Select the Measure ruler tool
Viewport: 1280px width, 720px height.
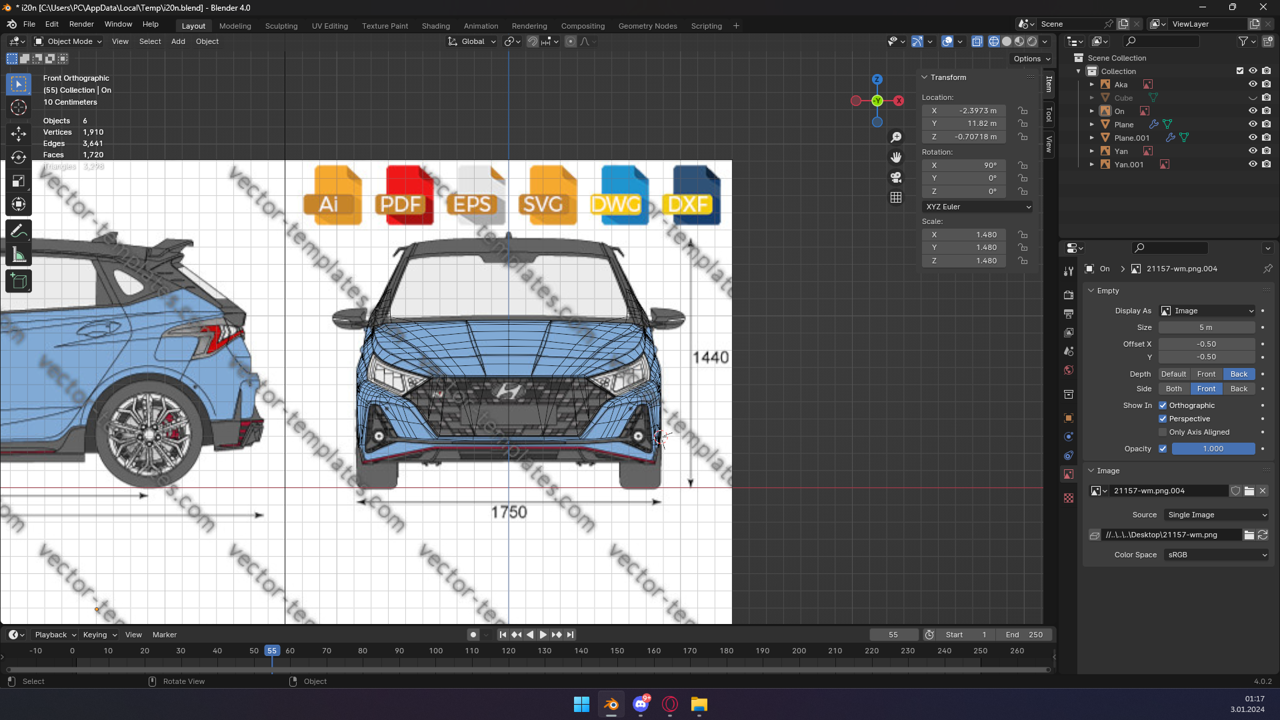(x=19, y=255)
